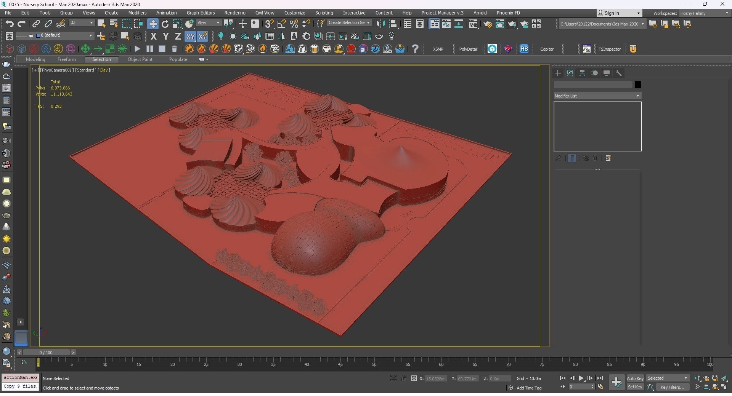
Task: Click the Undo arrow icon
Action: click(9, 24)
